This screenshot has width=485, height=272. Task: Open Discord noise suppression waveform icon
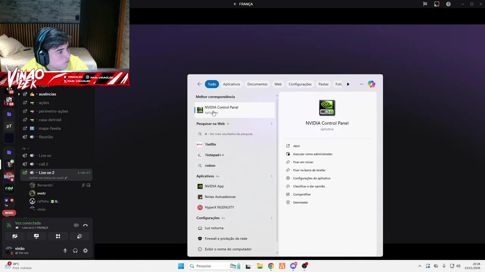[x=76, y=225]
